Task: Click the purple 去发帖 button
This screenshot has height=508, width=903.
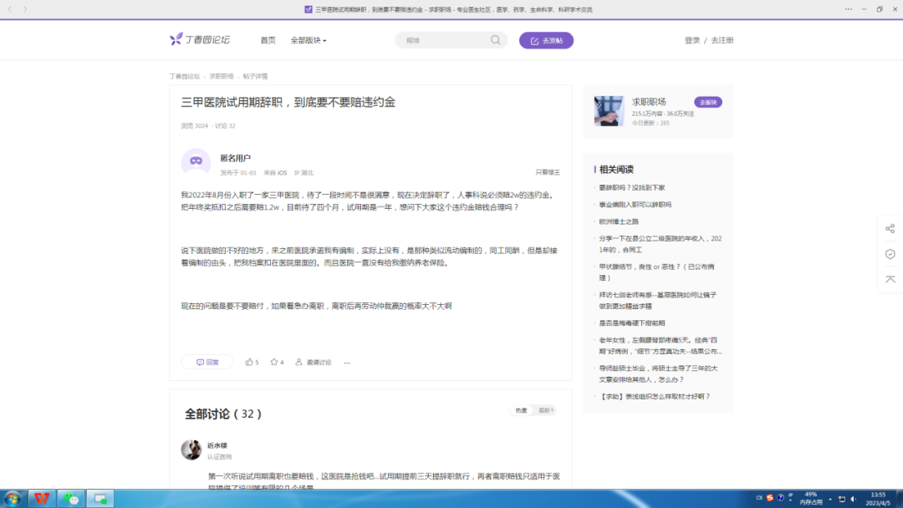Action: click(x=546, y=40)
